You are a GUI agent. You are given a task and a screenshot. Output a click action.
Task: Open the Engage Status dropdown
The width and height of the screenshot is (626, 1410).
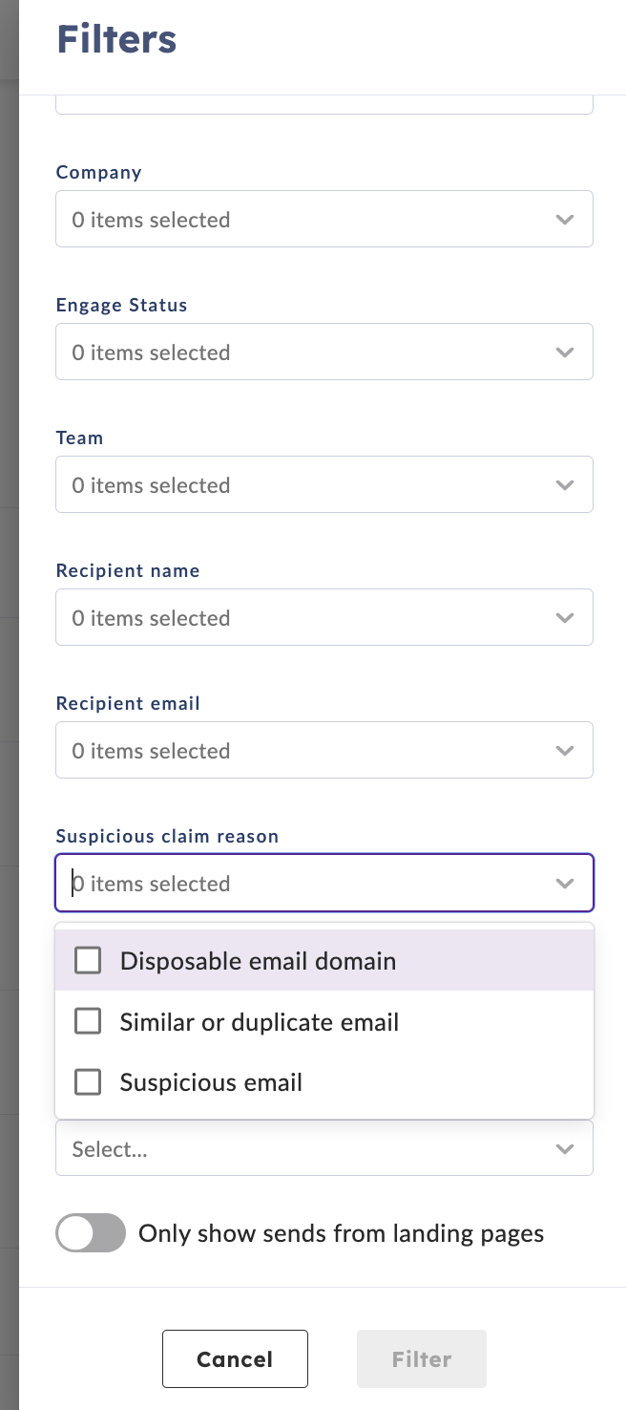324,352
